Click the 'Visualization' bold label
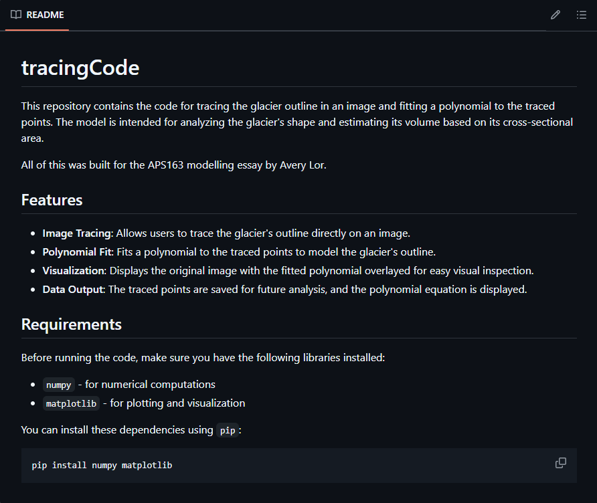The image size is (597, 503). (74, 270)
